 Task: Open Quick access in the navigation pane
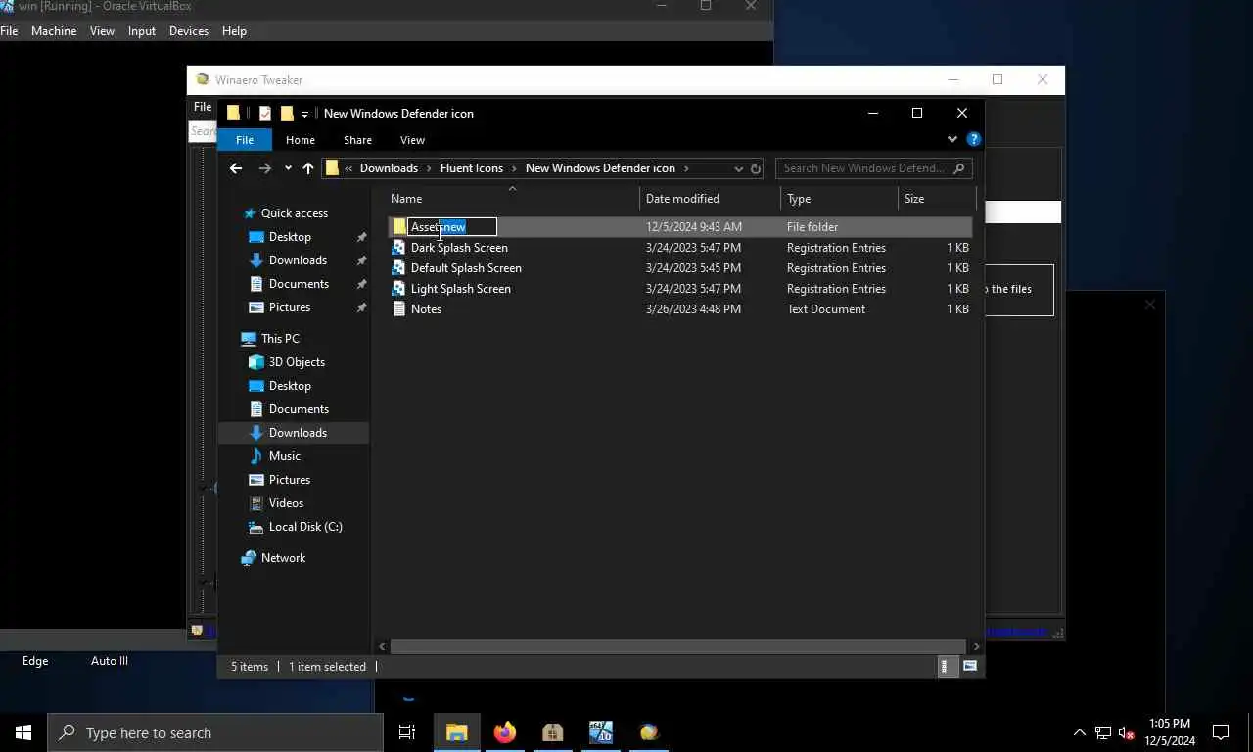294,213
